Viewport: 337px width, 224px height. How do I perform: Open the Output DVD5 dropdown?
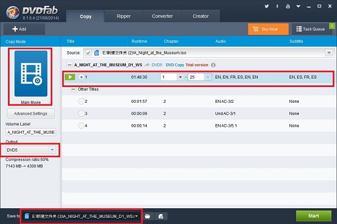(31, 150)
